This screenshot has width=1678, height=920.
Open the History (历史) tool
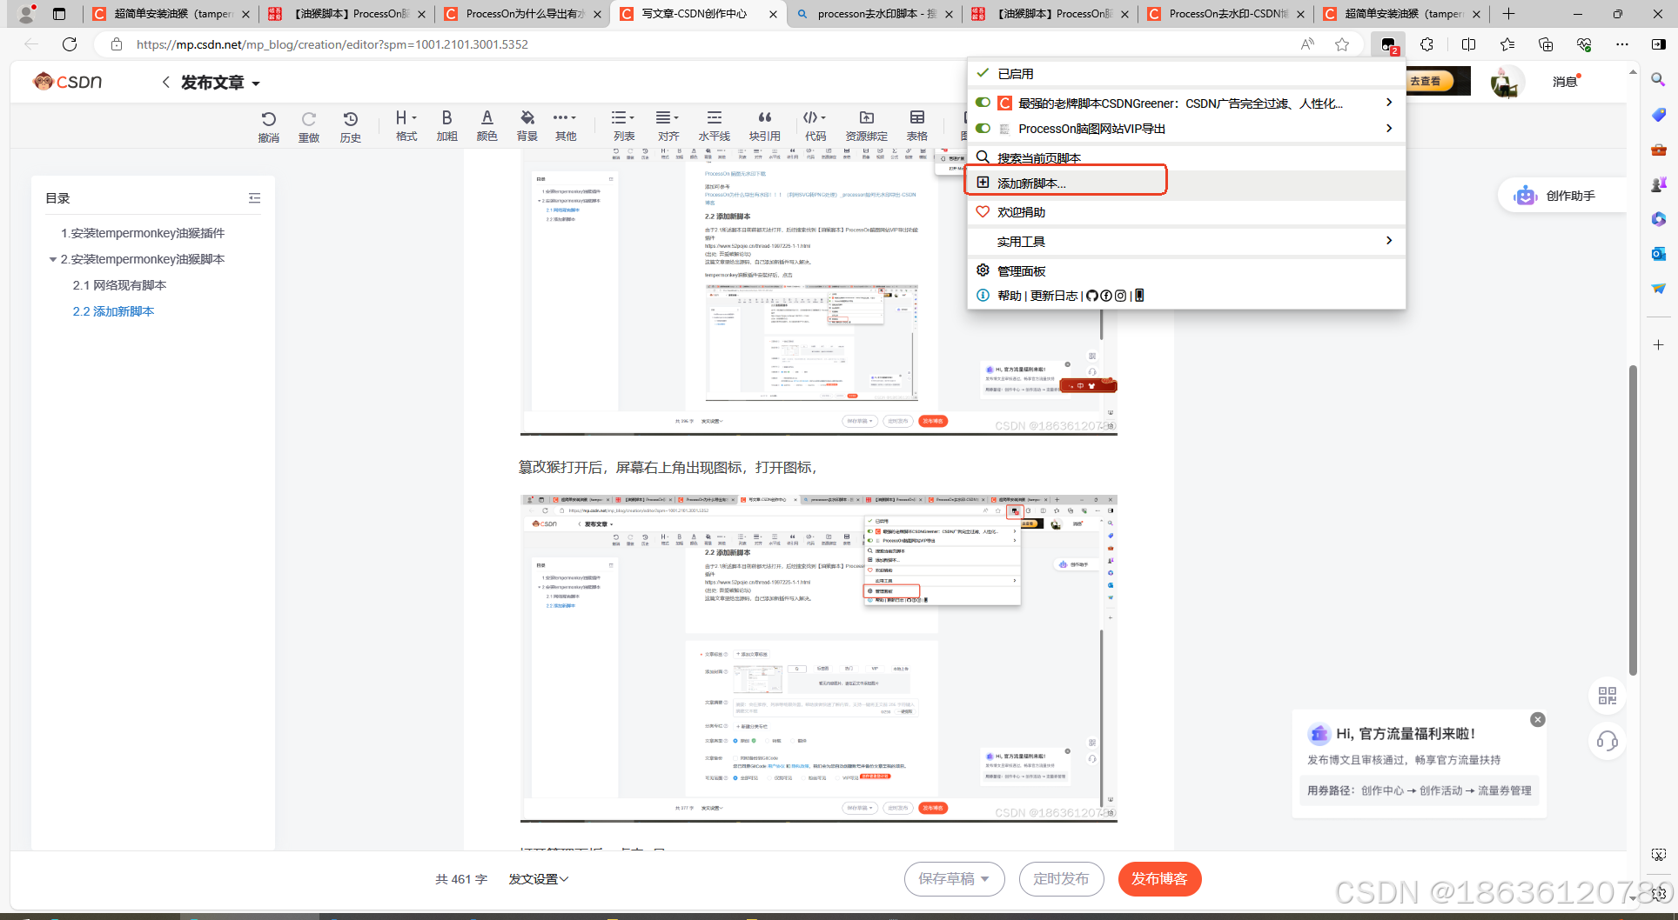click(x=350, y=126)
